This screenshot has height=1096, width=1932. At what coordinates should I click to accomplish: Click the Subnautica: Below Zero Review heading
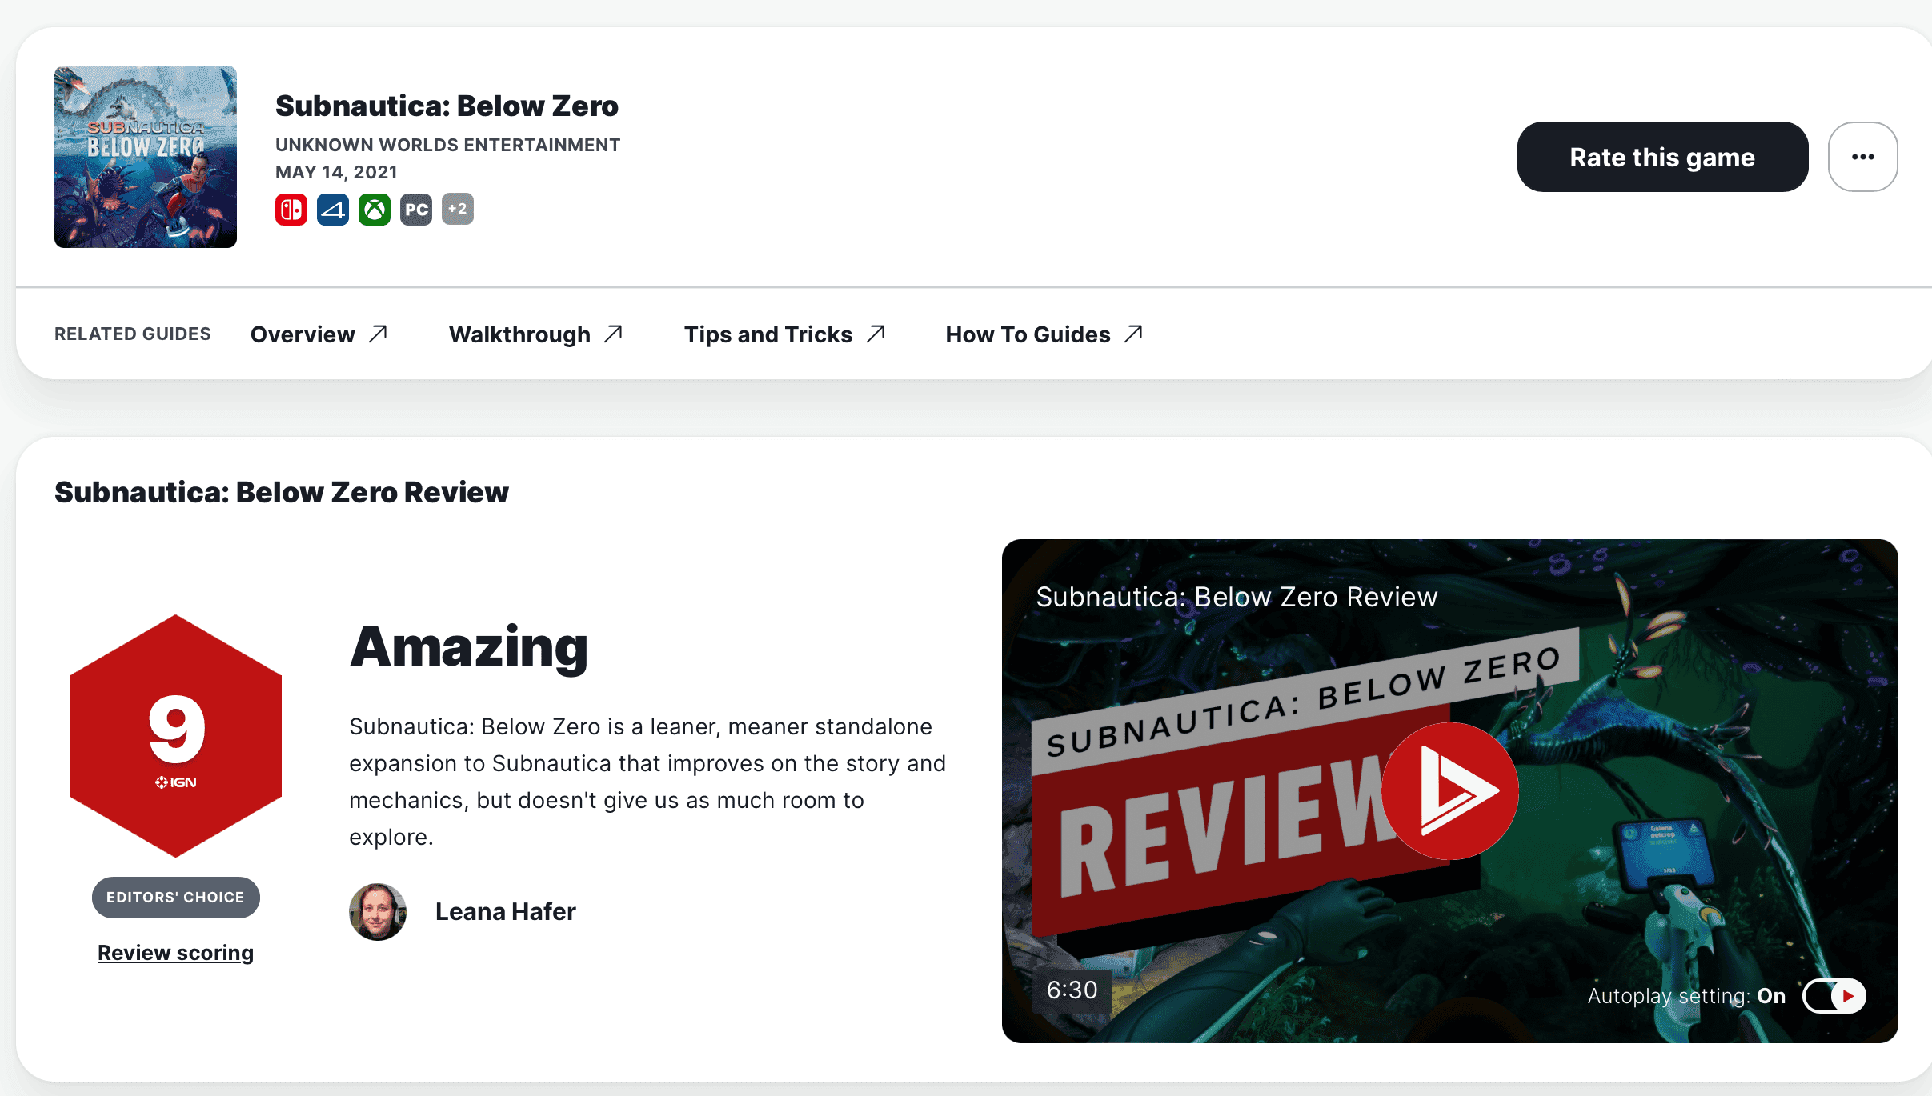(x=282, y=492)
